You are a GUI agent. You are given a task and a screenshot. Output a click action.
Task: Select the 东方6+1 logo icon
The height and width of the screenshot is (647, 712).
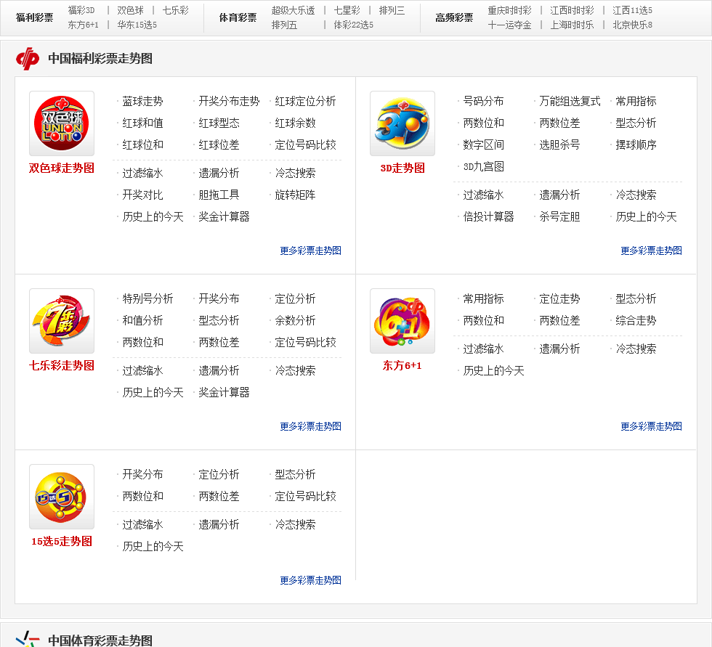coord(402,321)
